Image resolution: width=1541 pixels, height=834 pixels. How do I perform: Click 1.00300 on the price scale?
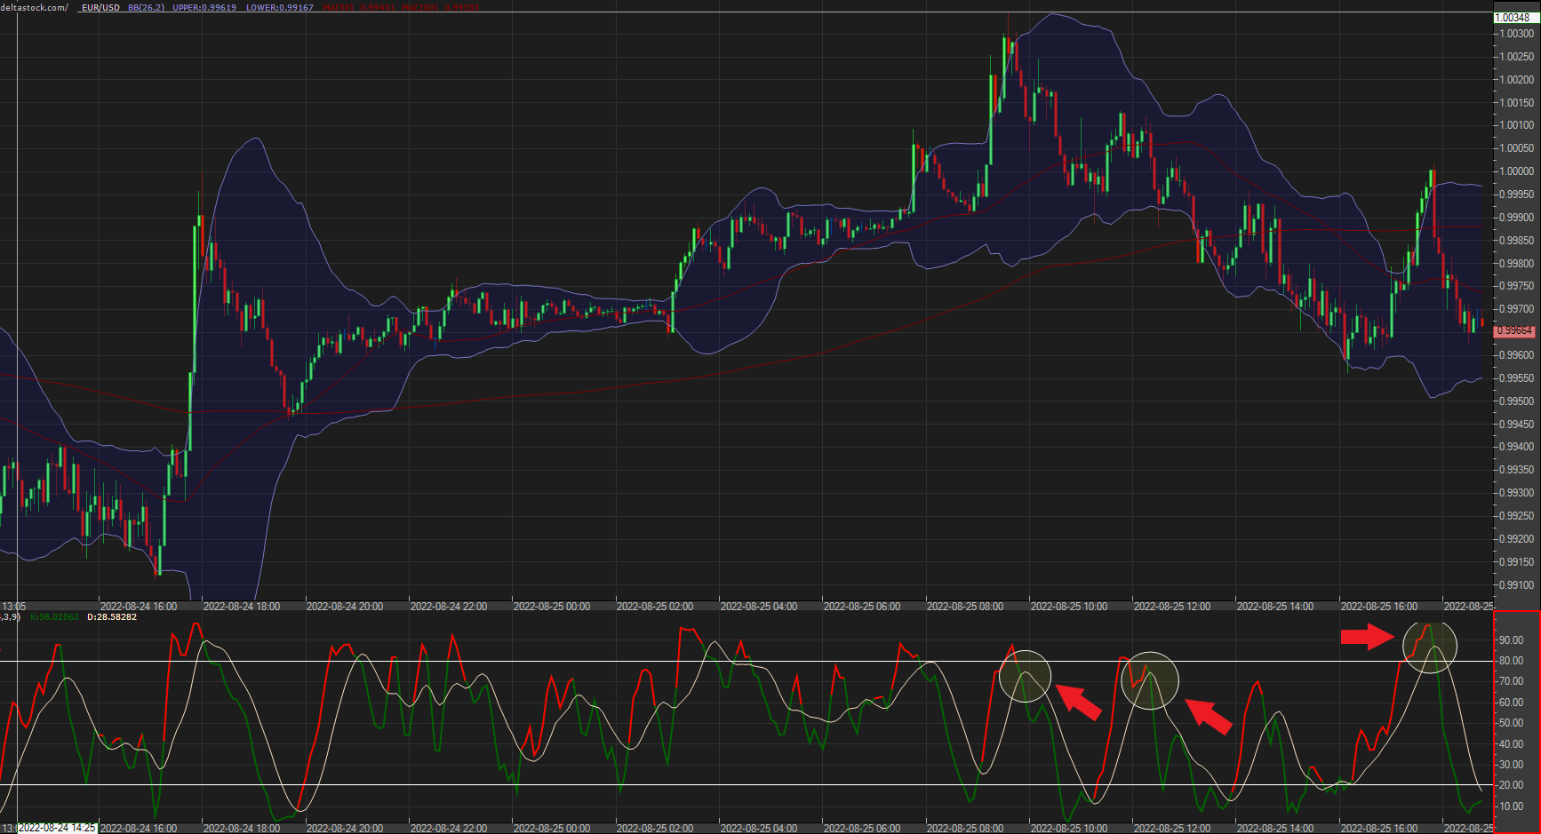click(1516, 34)
